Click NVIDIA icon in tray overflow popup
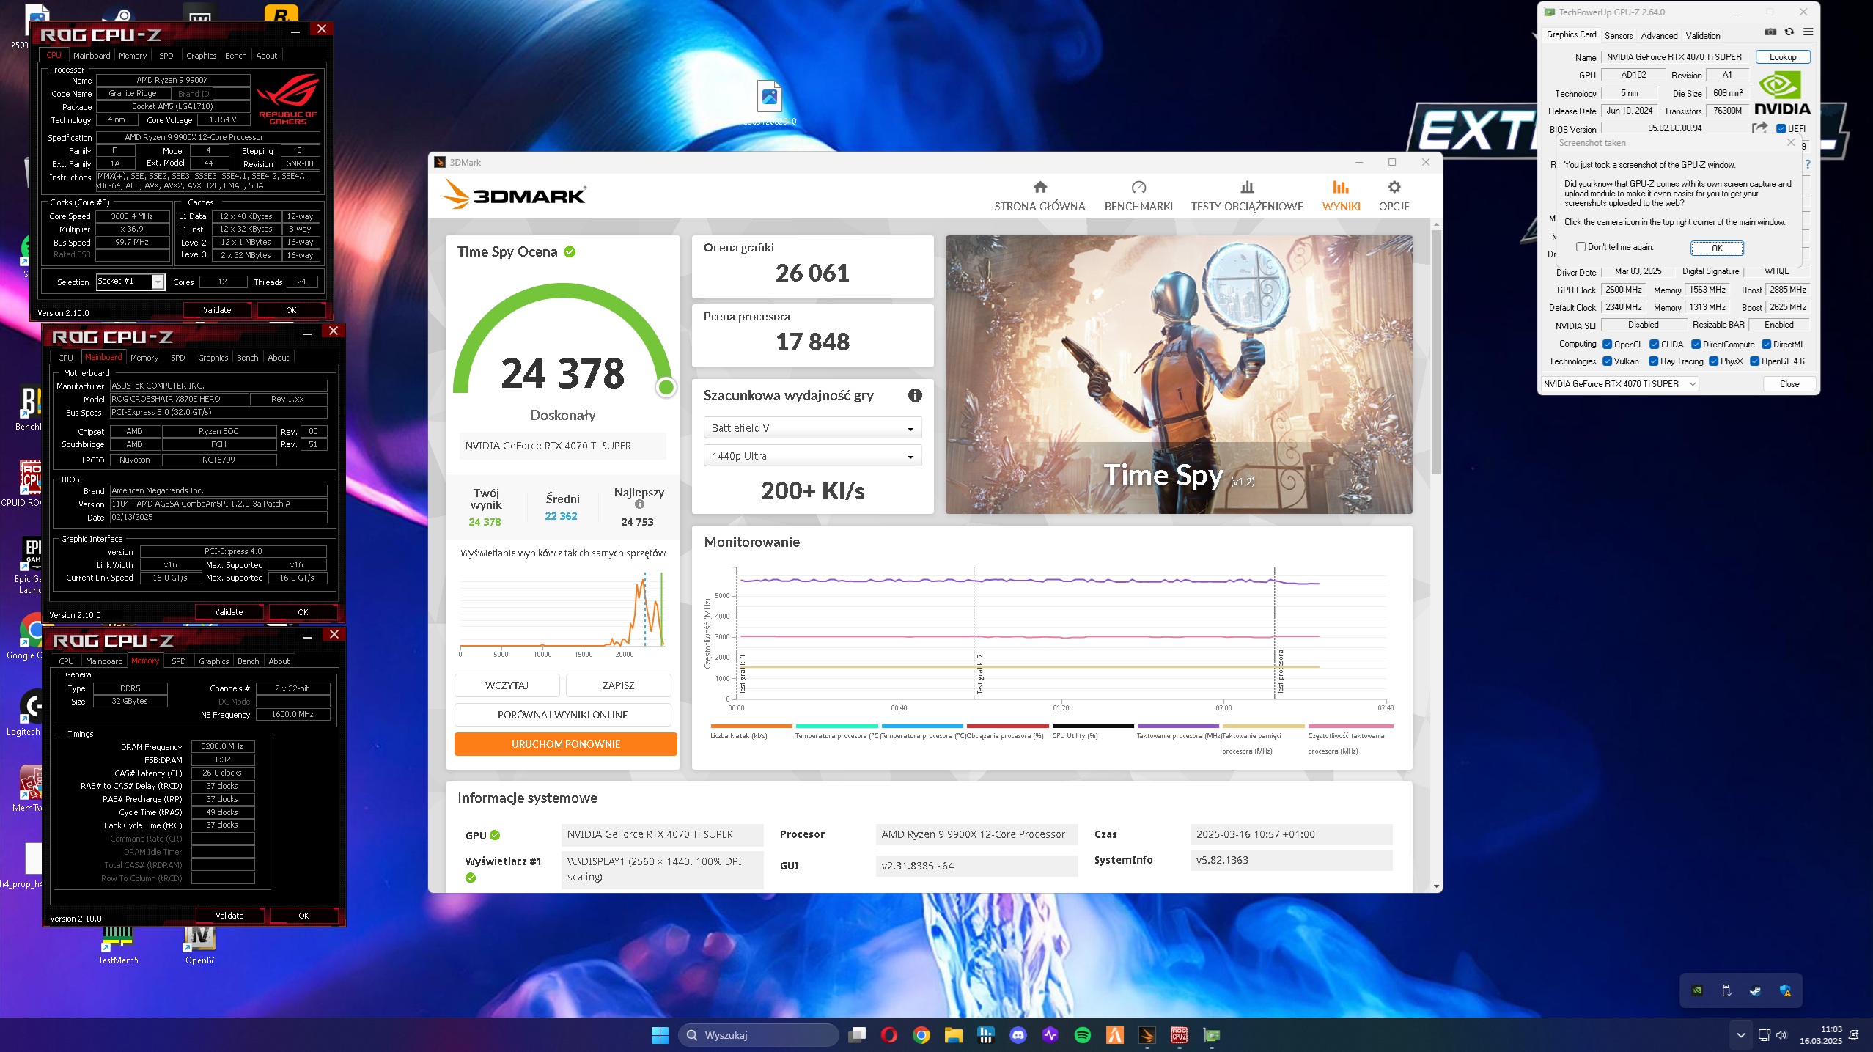The height and width of the screenshot is (1052, 1873). point(1697,990)
